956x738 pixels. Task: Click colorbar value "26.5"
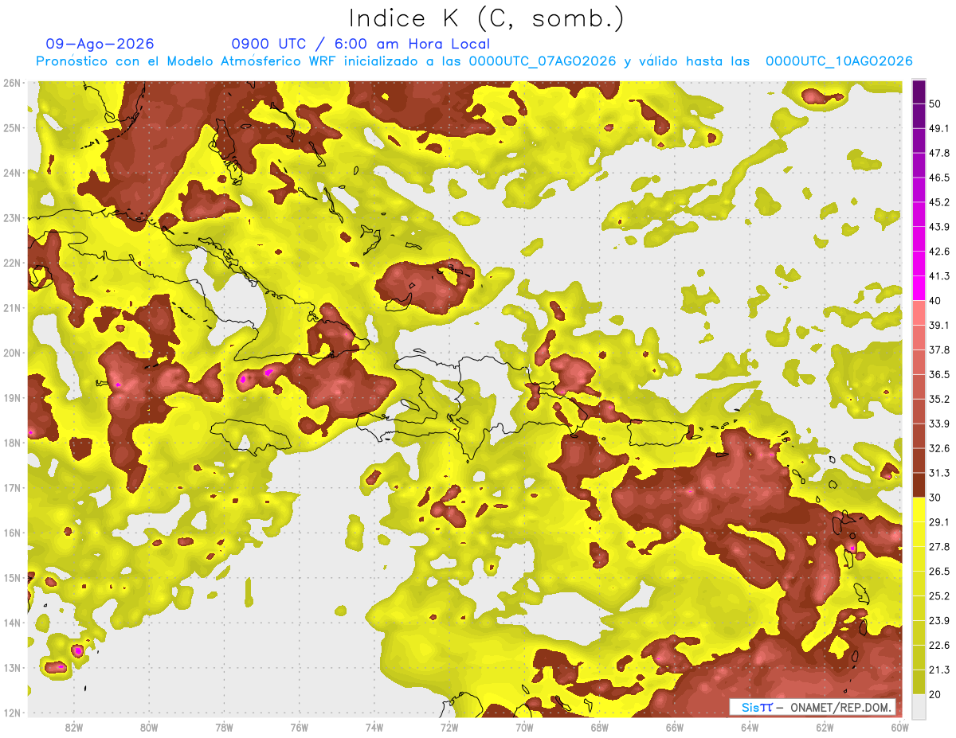939,572
